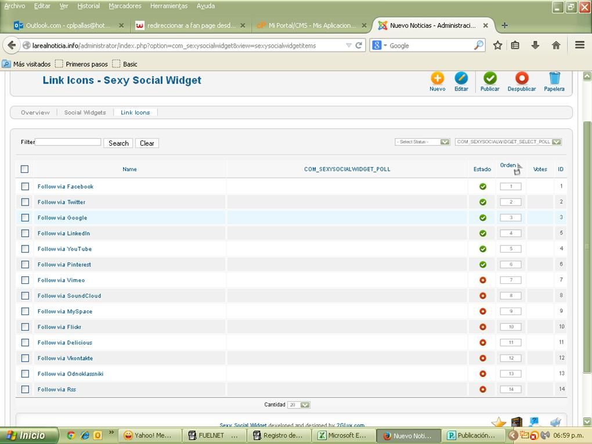Viewport: 592px width, 444px height.
Task: Toggle status icon for Follow via LinkedIn
Action: coord(482,233)
